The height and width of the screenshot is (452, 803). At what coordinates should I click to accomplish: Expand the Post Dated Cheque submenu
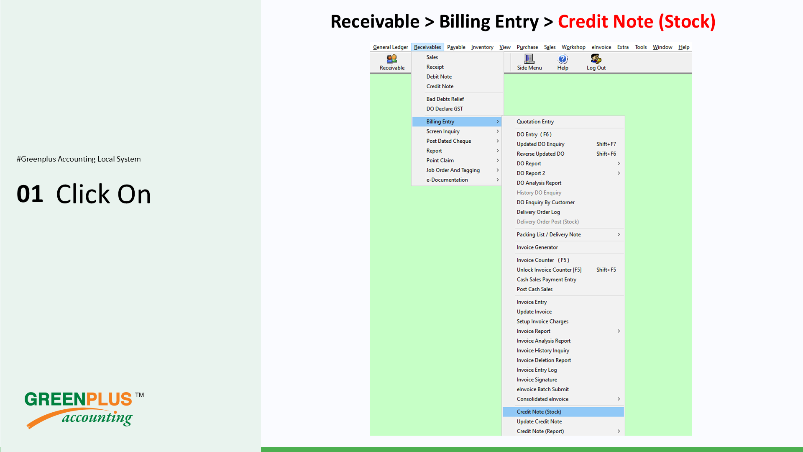point(457,141)
